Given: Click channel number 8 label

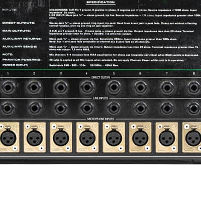Looking at the screenshot, I should pyautogui.click(x=194, y=73).
